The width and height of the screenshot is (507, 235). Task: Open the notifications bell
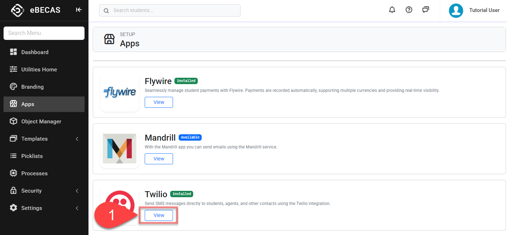392,10
